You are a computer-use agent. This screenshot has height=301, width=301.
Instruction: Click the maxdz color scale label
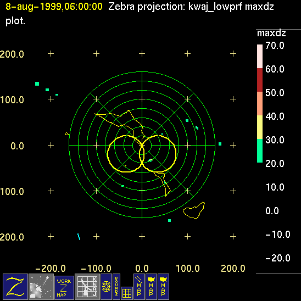coord(271,33)
